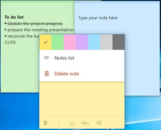Toggle italic formatting in yellow note
This screenshot has width=161, height=130.
[59, 123]
